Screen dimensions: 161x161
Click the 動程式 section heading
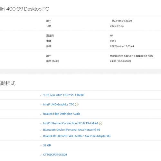8,83
